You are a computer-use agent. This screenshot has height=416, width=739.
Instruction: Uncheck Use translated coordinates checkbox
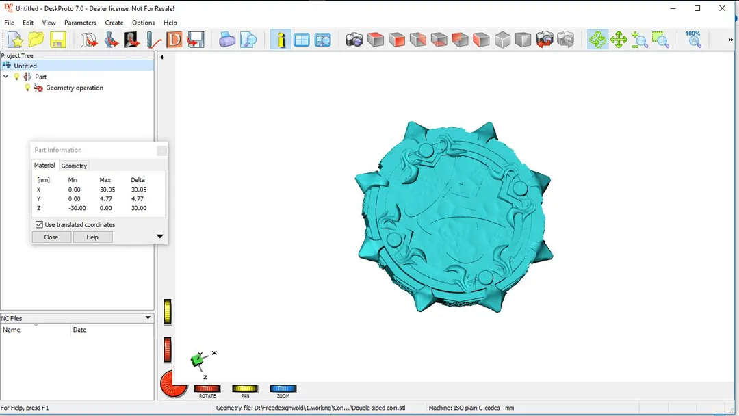pos(39,224)
